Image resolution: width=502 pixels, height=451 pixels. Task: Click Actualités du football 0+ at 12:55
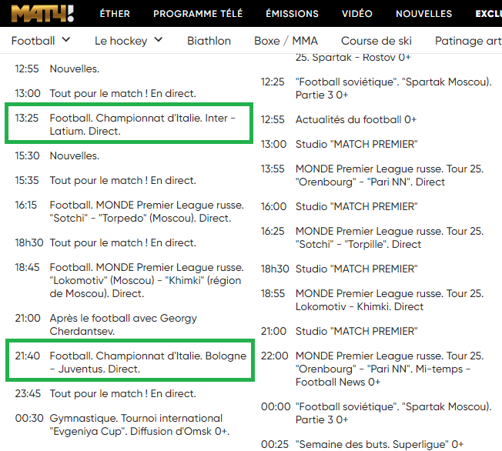tap(339, 120)
